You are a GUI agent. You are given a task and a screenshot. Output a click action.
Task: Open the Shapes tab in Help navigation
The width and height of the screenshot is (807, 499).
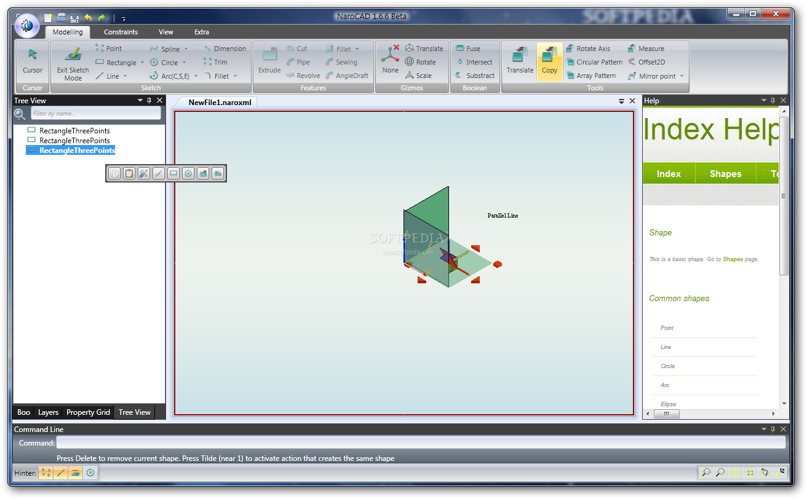(725, 174)
